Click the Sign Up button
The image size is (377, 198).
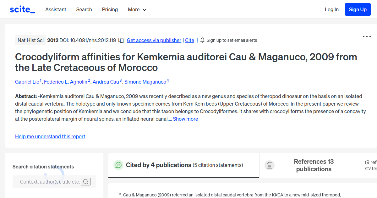358,9
